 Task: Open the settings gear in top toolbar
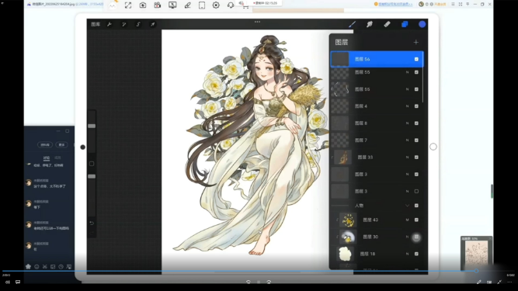[216, 5]
